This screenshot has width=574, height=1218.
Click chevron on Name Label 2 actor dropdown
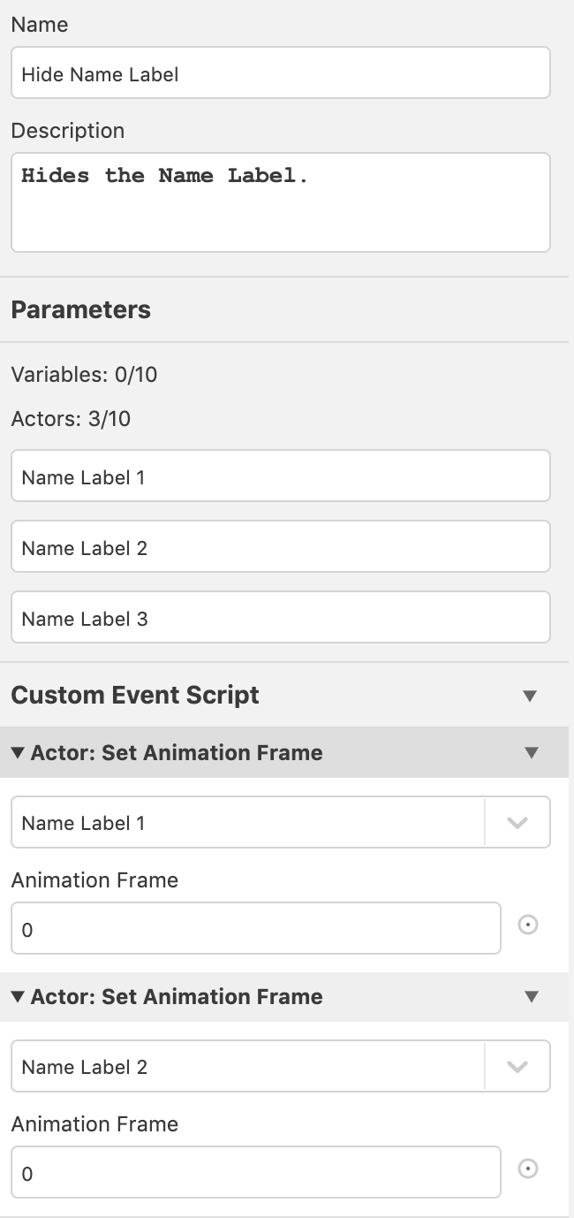[x=517, y=1067]
